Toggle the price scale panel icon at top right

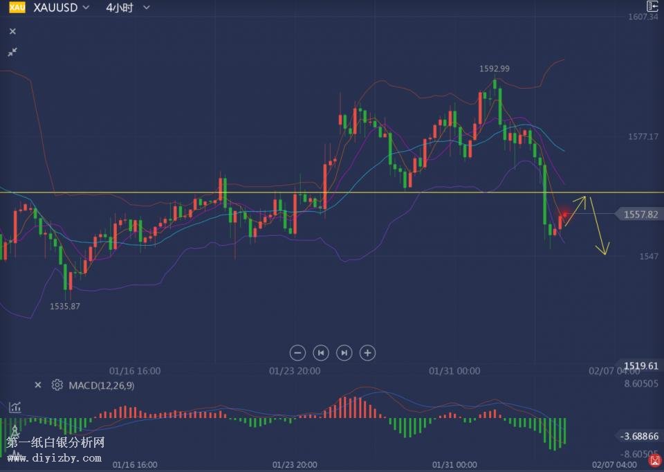tap(652, 6)
